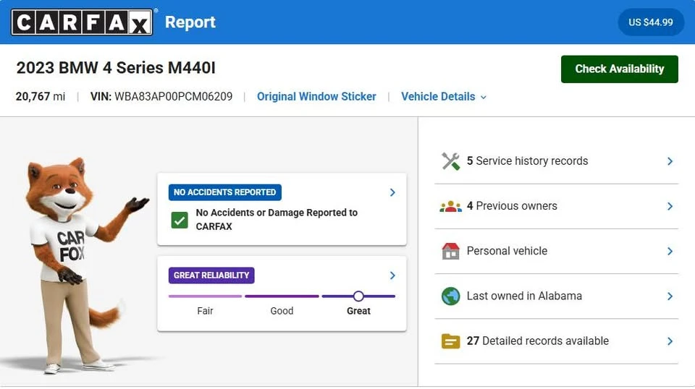Expand Service history records chevron
This screenshot has width=695, height=389.
pos(670,161)
